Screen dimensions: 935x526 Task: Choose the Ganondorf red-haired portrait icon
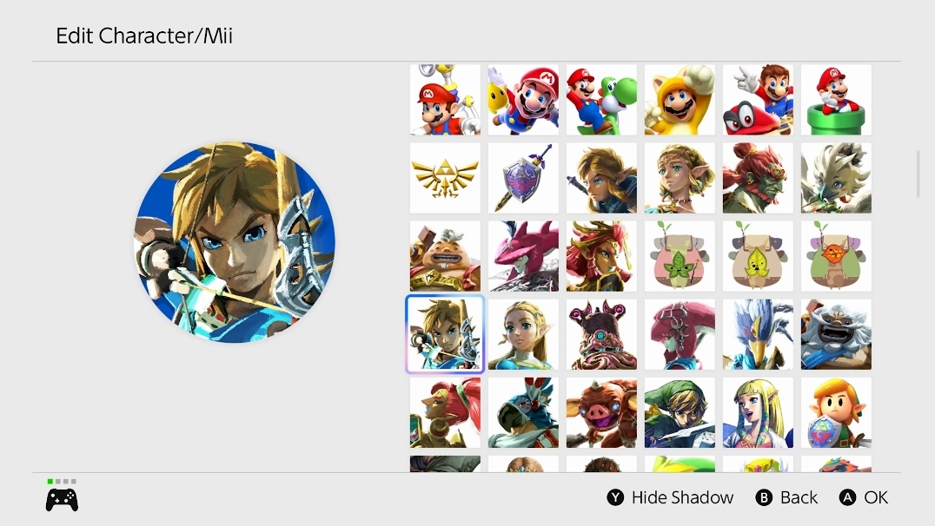(x=758, y=178)
